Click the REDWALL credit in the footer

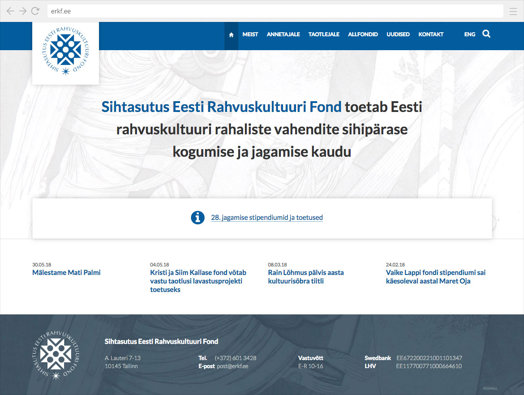pyautogui.click(x=490, y=388)
